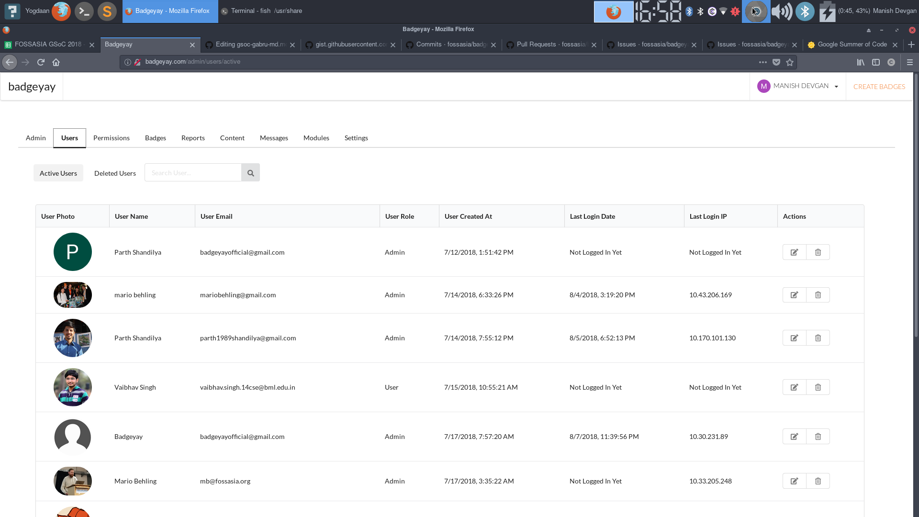Close the Badgeyay browser tab
The image size is (919, 517).
click(192, 45)
